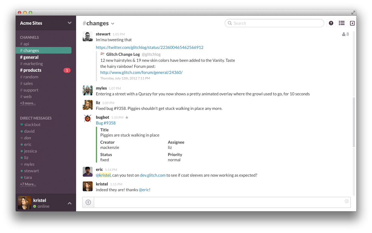
Task: Open the #products channel with unread badge
Action: pyautogui.click(x=30, y=70)
